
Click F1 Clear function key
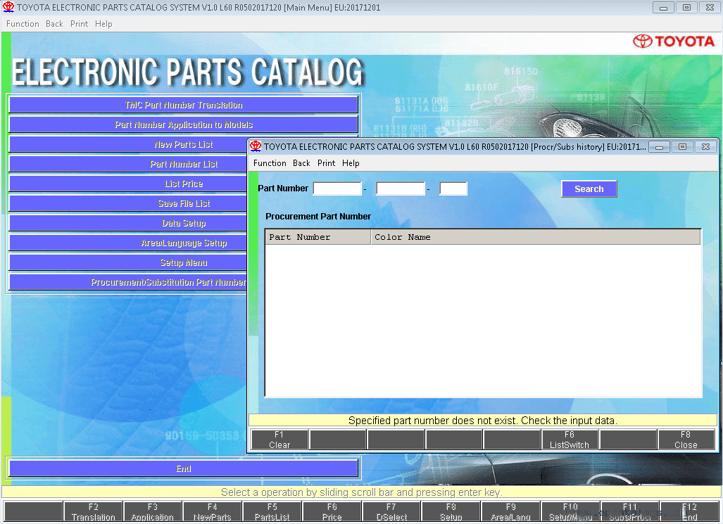[x=279, y=440]
